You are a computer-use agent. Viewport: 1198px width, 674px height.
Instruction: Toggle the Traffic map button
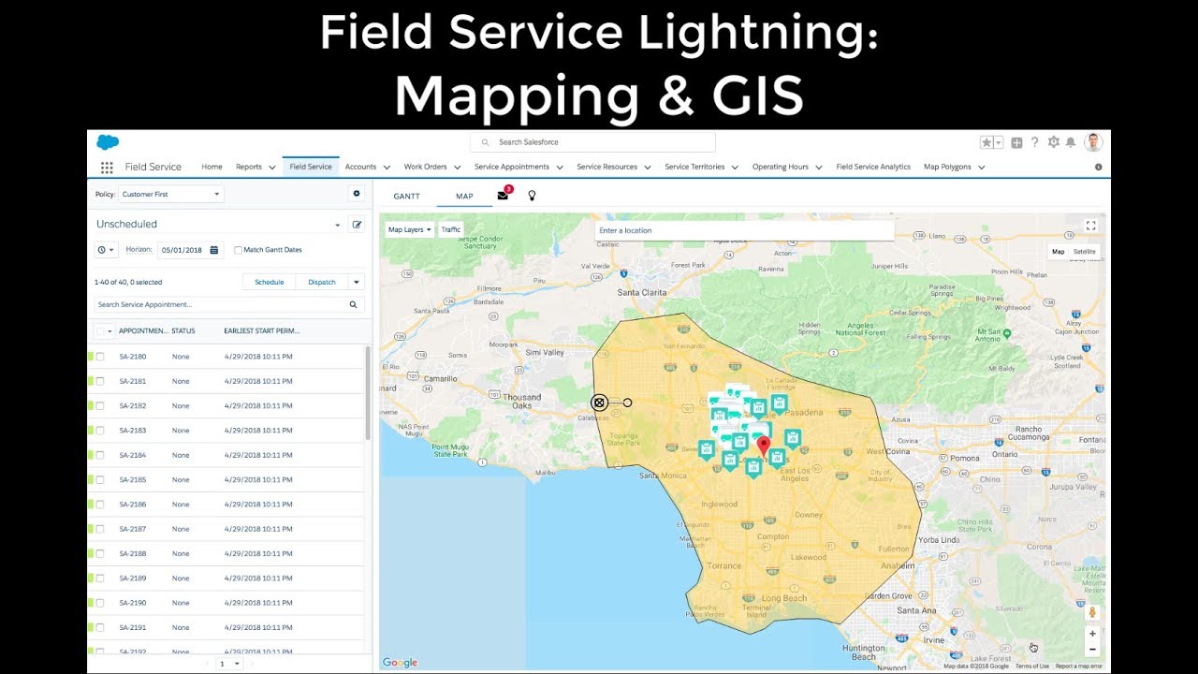tap(451, 229)
